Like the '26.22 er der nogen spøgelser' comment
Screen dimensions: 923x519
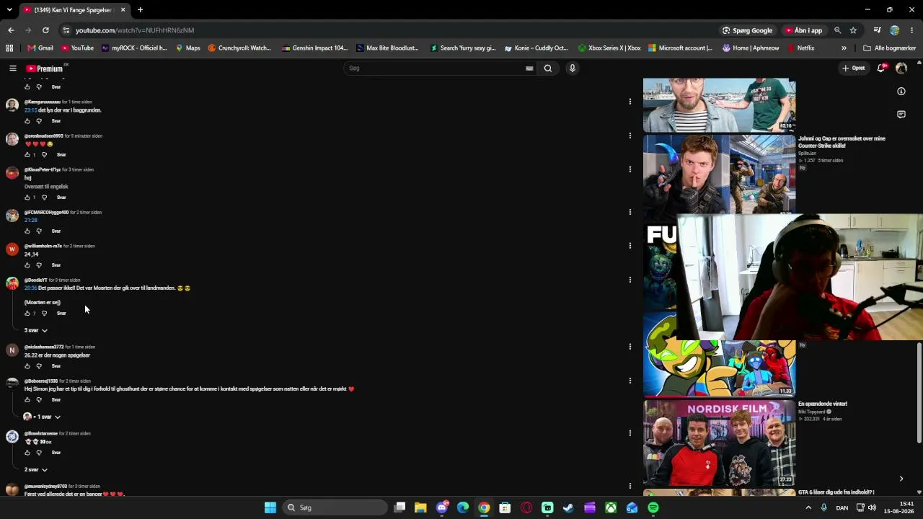pos(27,366)
